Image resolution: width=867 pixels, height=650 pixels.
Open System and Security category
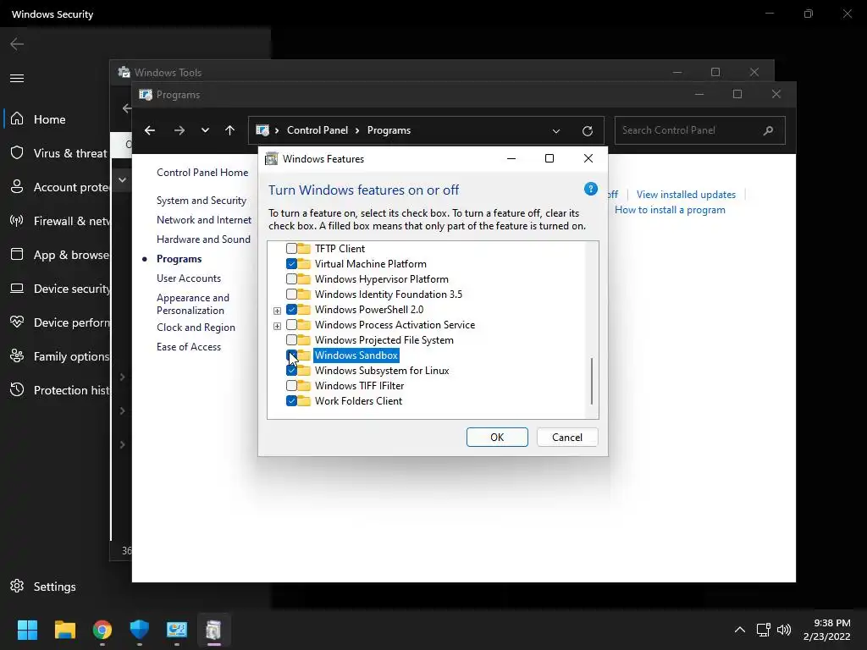coord(202,200)
